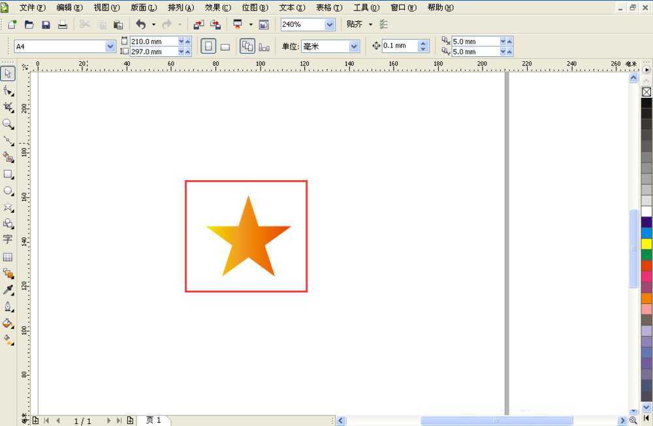Choose the Ellipse tool
The height and width of the screenshot is (426, 653).
coord(8,191)
